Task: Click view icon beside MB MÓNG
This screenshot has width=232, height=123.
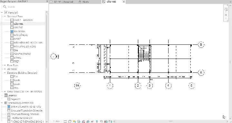Action: tap(12, 31)
